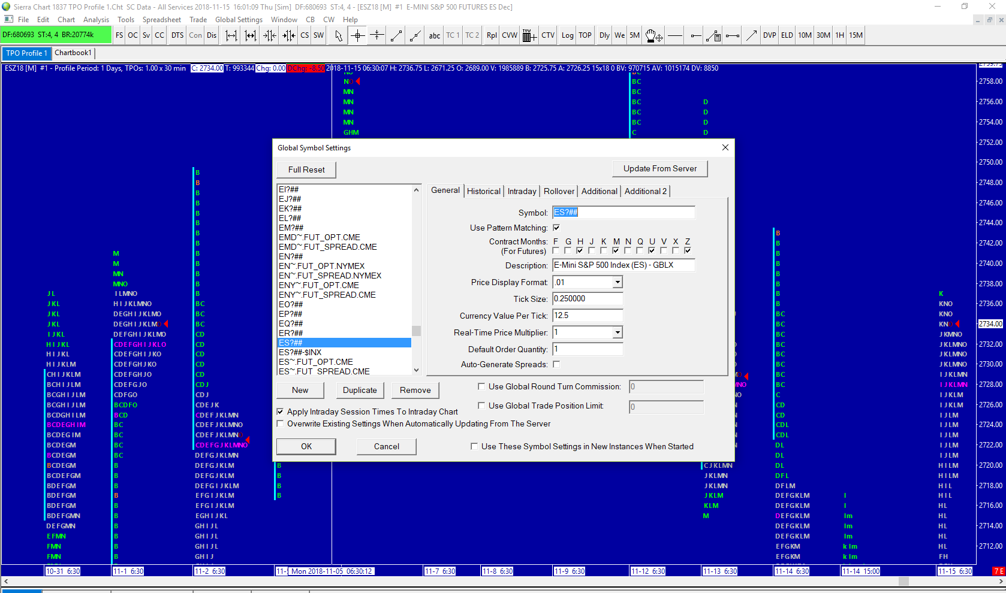Select the pointer tool in toolbar
The height and width of the screenshot is (593, 1006).
tap(339, 35)
